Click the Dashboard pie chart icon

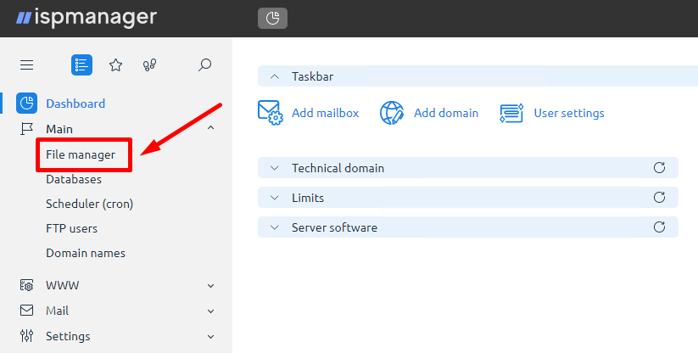tap(26, 104)
